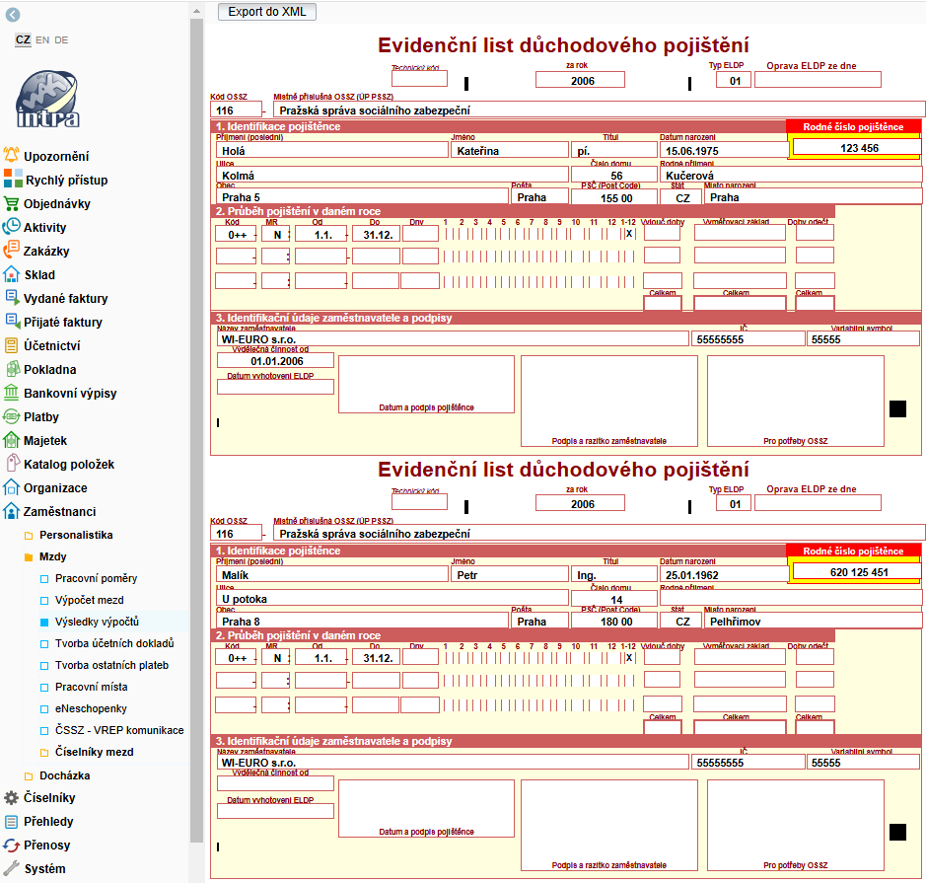Click the Číselníky gear icon
This screenshot has width=926, height=883.
point(12,797)
